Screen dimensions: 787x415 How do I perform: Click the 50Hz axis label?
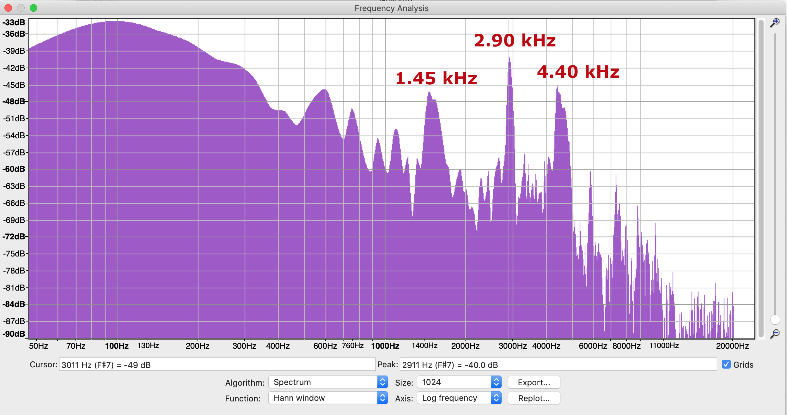tap(39, 346)
